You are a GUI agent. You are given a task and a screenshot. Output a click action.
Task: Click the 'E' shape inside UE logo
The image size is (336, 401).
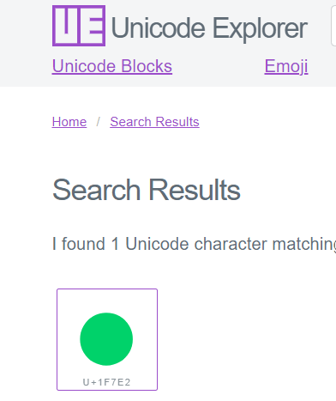click(92, 26)
